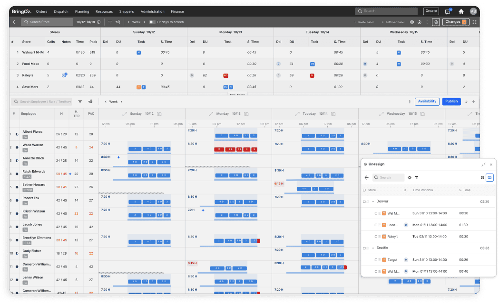
Task: Open the filter icon in the employee toolbar
Action: [80, 101]
